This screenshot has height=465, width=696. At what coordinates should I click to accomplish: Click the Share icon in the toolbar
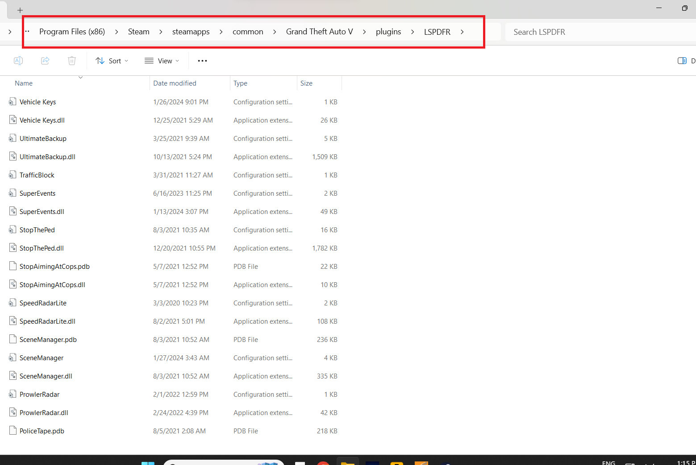click(x=45, y=61)
